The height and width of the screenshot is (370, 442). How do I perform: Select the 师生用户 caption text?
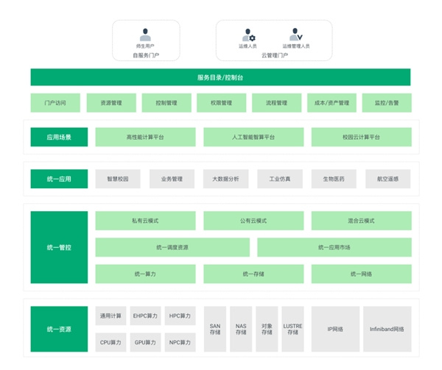[x=145, y=46]
